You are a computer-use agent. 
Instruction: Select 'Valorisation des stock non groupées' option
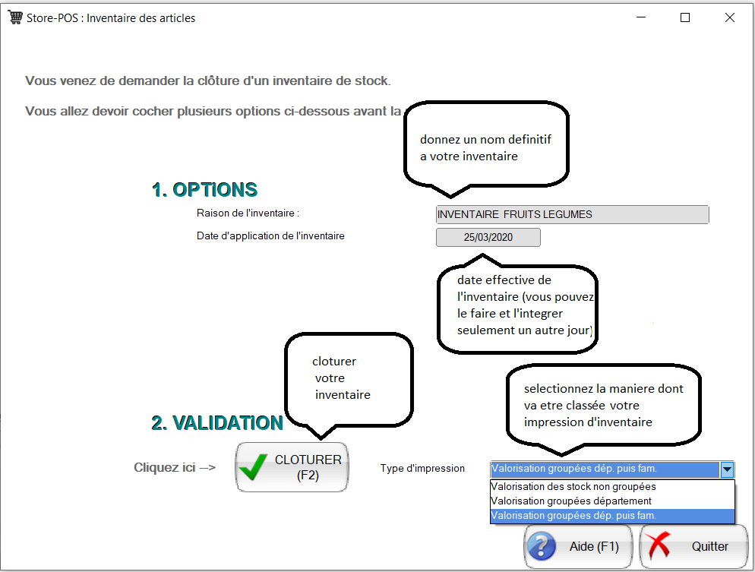coord(573,487)
